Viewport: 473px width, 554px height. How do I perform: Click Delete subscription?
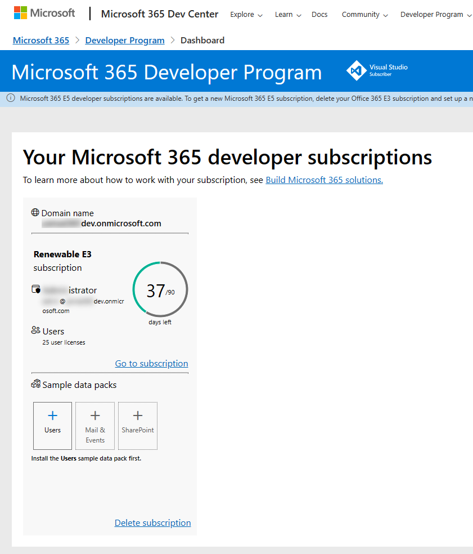point(152,522)
